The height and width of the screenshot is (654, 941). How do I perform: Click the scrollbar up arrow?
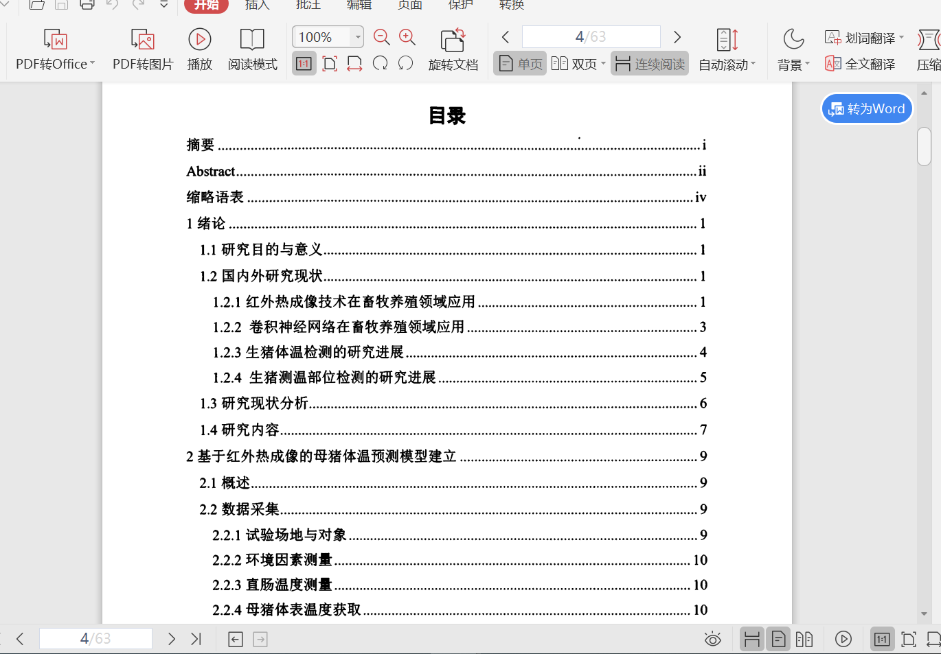924,93
